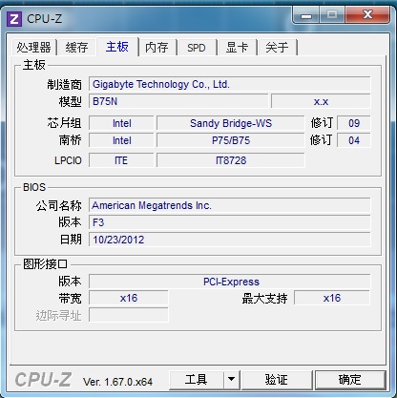Minimize the CPU-Z window
This screenshot has height=398, width=397.
point(306,15)
